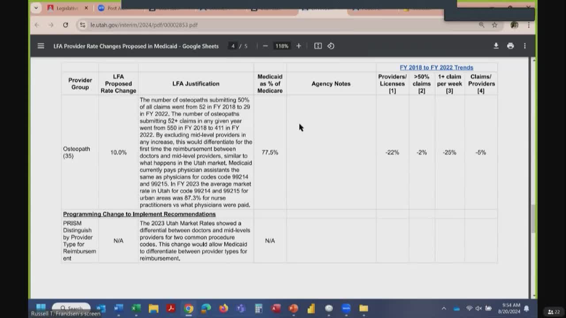Viewport: 566px width, 318px height.
Task: Open the tab search dropdown in Chrome
Action: 36,8
